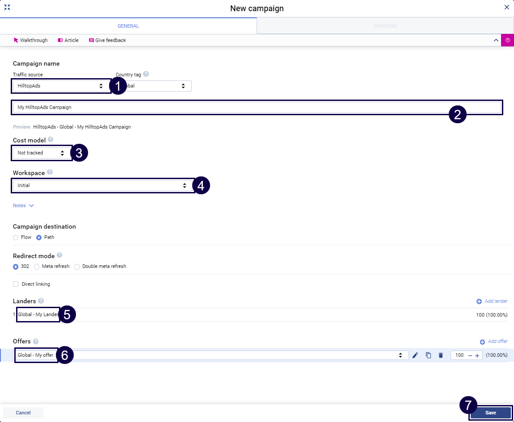Open the Traffic source dropdown
The width and height of the screenshot is (514, 422).
coord(60,86)
